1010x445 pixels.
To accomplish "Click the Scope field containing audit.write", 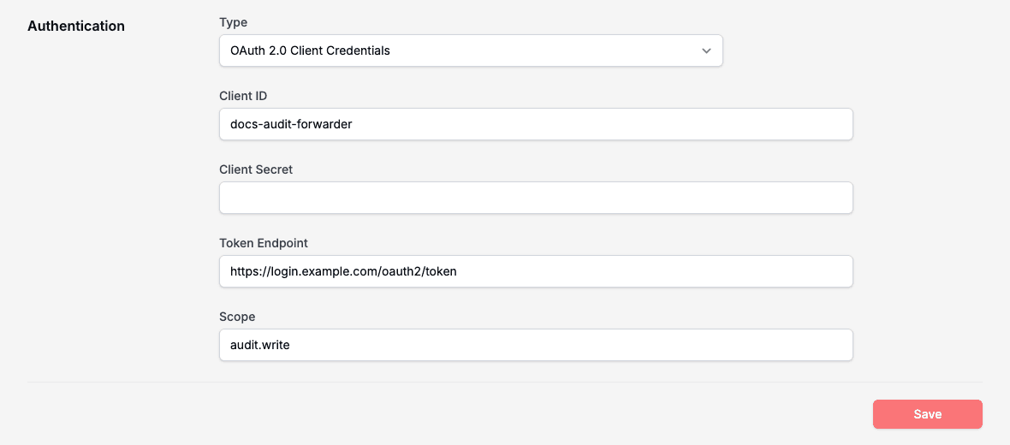I will [x=536, y=345].
